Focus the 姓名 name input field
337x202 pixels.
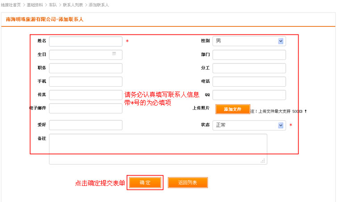coord(86,42)
